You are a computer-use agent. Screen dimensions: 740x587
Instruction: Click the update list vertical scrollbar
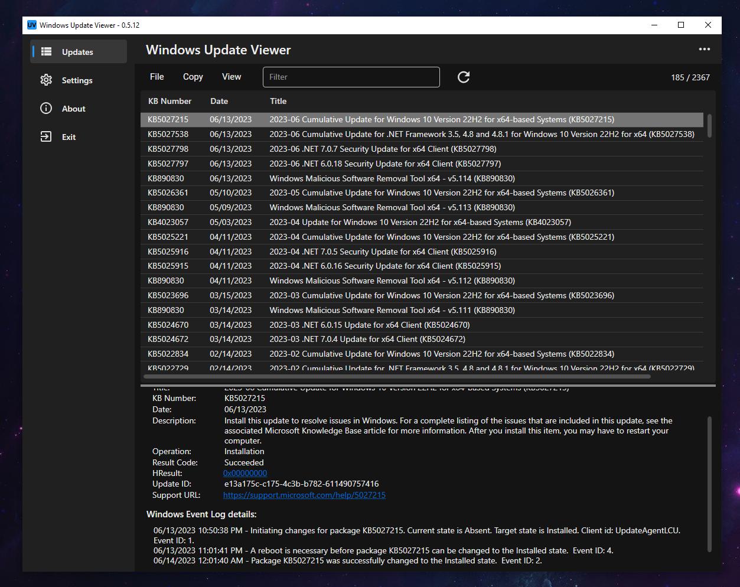pos(709,126)
